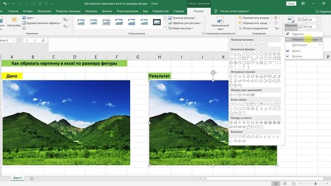Open Художественные эффекты dropdown
This screenshot has width=331, height=186.
[41, 23]
